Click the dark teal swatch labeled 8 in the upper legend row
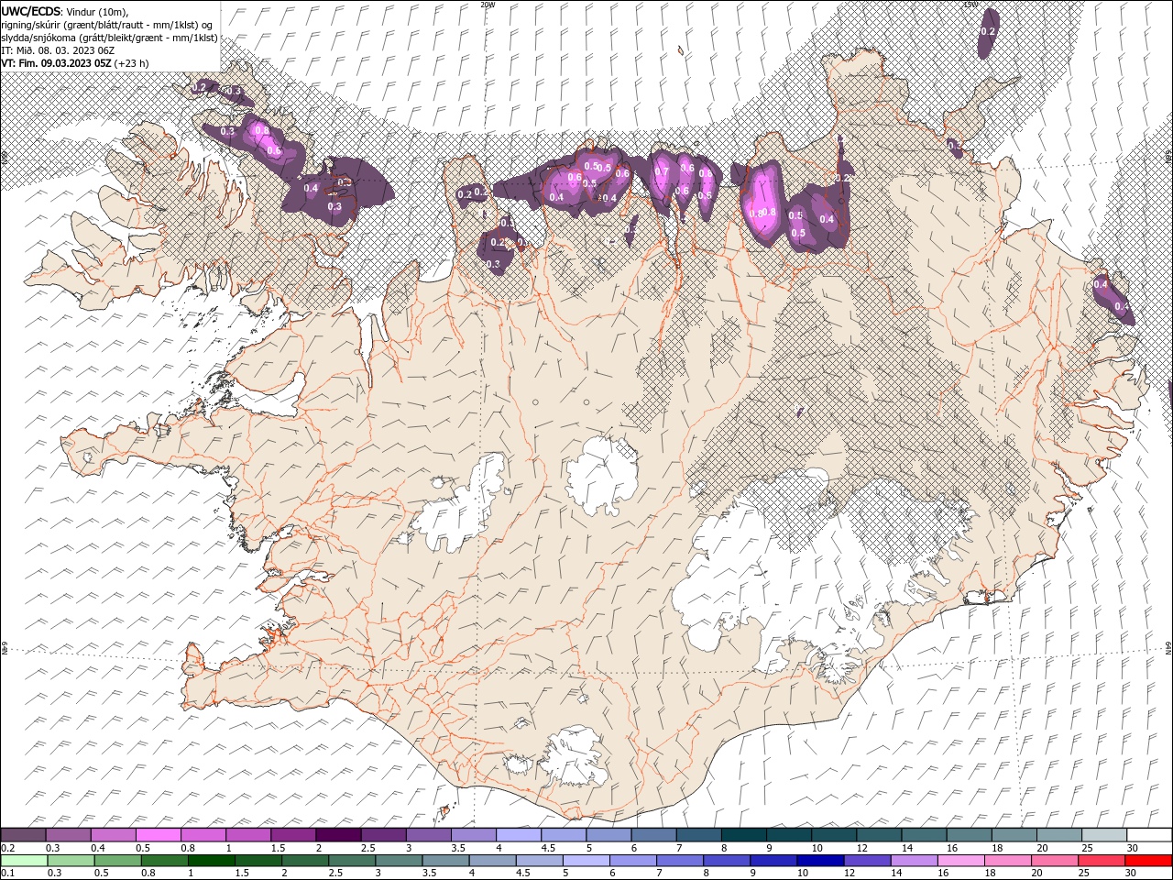The height and width of the screenshot is (880, 1173). click(743, 835)
